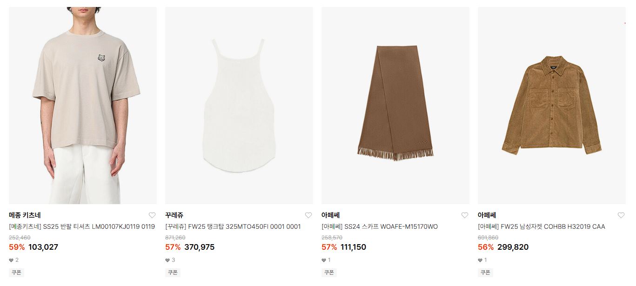The image size is (636, 286).
Task: Click the 쿠폰 badge under the corduroy jacket
Action: 485,273
